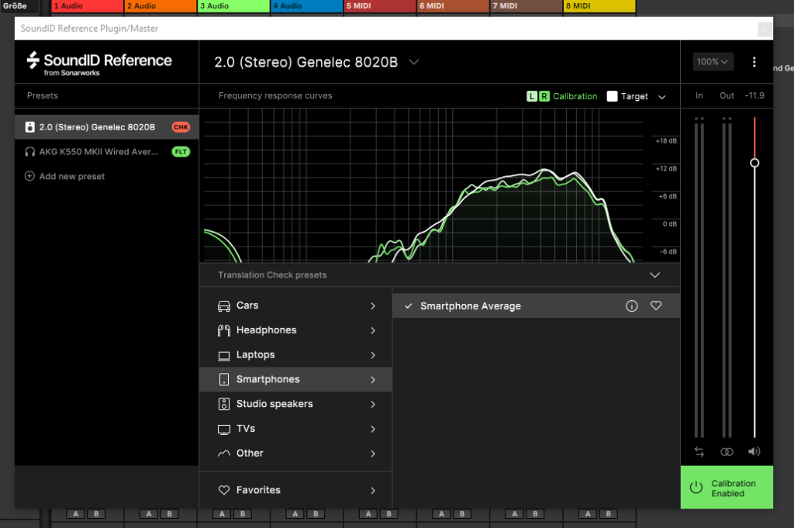Select the Smartphone Average preset
Screen dimensions: 794x528
537,305
